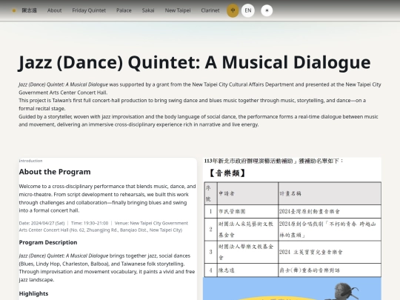Click the 'Program Description' subheading
The height and width of the screenshot is (300, 400).
pyautogui.click(x=48, y=242)
